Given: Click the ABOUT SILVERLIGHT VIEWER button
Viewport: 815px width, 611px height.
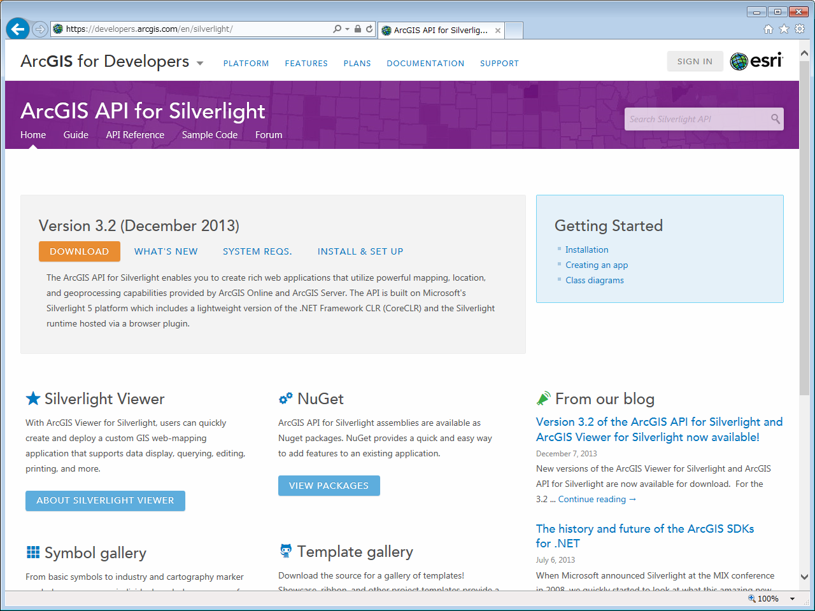Looking at the screenshot, I should [105, 501].
